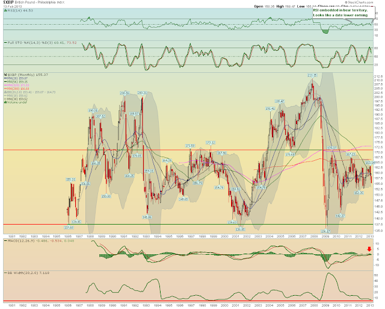Click the 136.85 low price label
This screenshot has height=309, width=385.
pyautogui.click(x=240, y=229)
